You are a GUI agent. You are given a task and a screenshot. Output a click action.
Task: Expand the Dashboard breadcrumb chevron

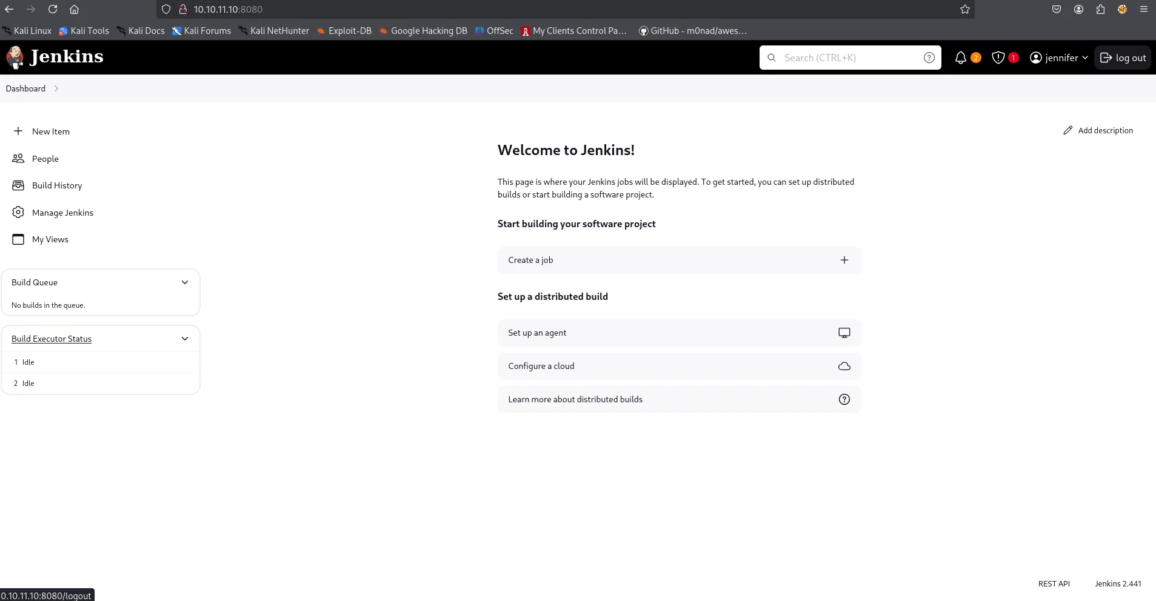click(56, 88)
